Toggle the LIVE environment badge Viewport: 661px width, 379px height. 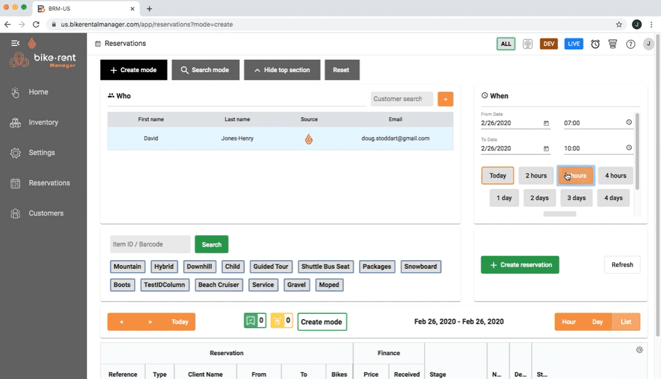573,44
